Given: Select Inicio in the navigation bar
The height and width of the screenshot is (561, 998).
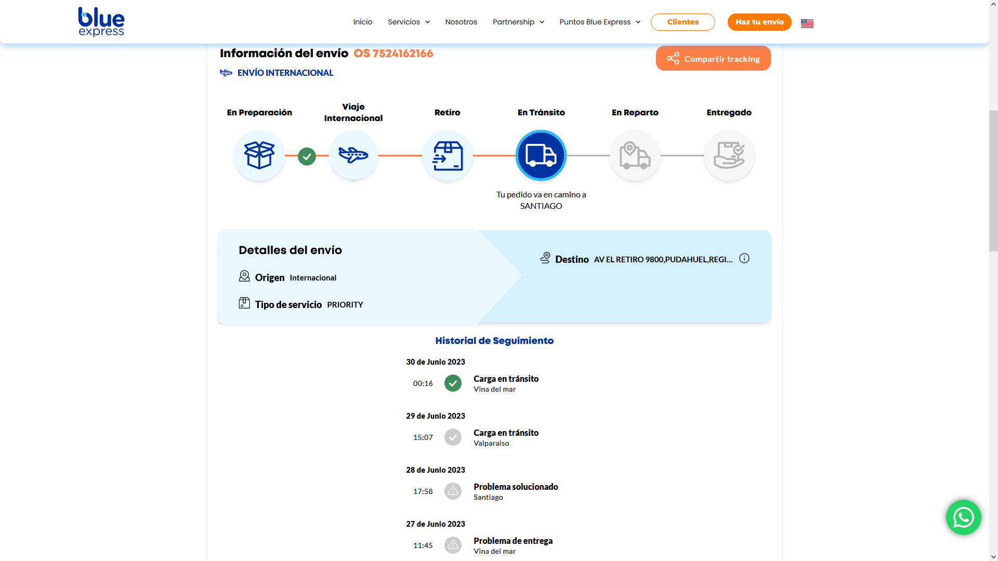Looking at the screenshot, I should click(x=362, y=22).
